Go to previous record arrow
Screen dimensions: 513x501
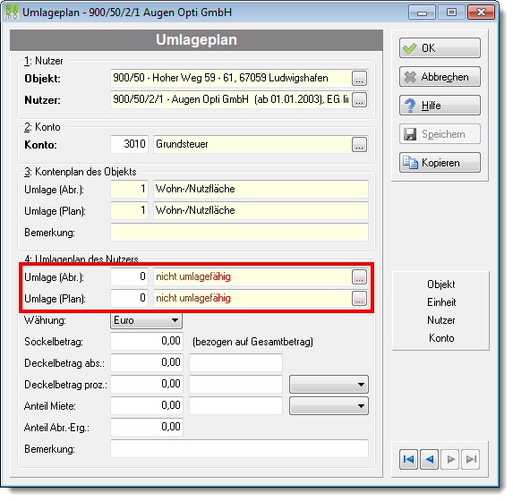(429, 459)
